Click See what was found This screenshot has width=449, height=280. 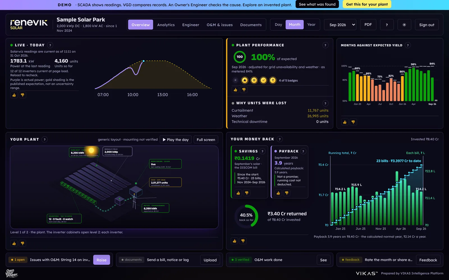coord(317,4)
